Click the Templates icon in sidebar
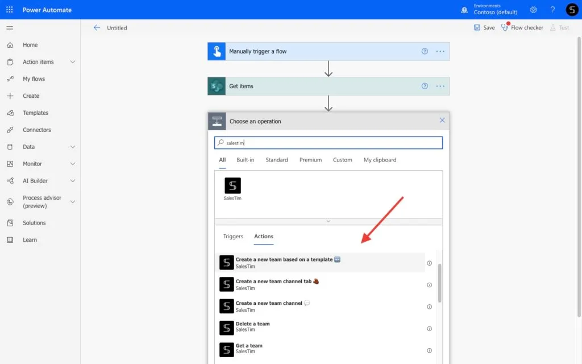The width and height of the screenshot is (582, 364). pos(10,113)
